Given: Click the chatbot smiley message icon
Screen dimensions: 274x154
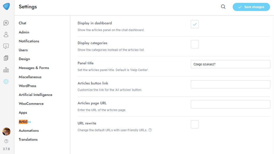Looking at the screenshot, I should point(6,46).
